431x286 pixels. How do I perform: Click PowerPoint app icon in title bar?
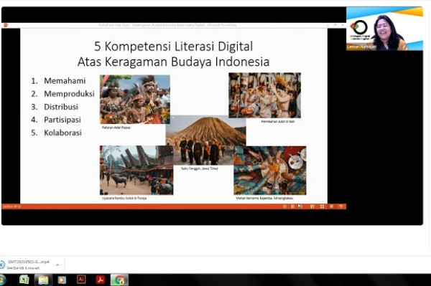click(5, 25)
